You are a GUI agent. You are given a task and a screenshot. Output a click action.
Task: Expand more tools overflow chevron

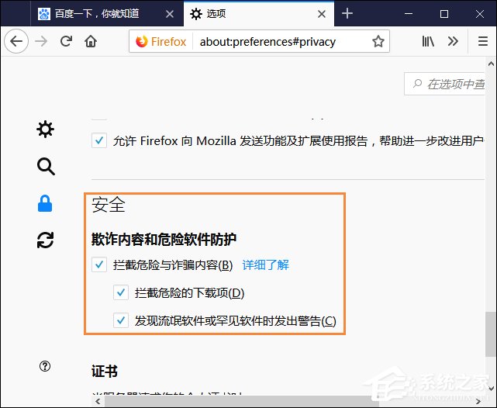453,41
